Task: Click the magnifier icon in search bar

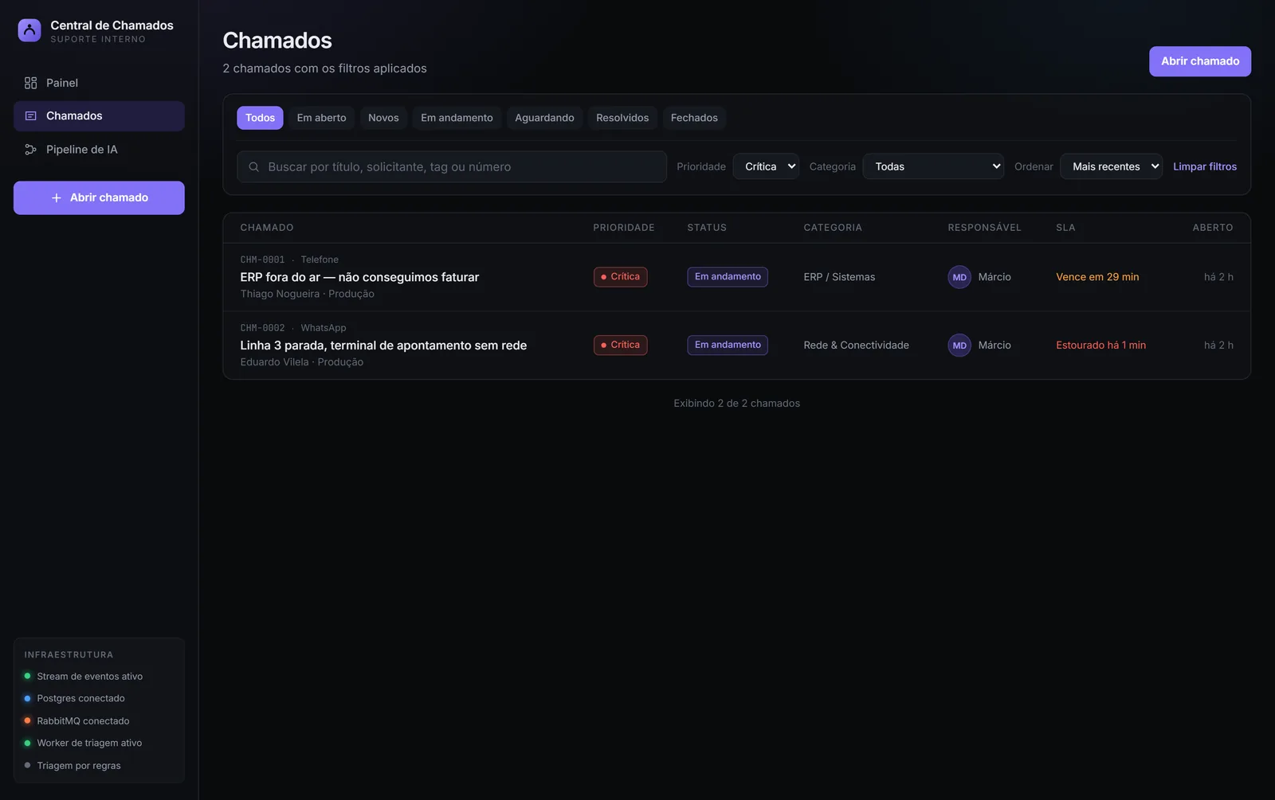Action: (253, 167)
